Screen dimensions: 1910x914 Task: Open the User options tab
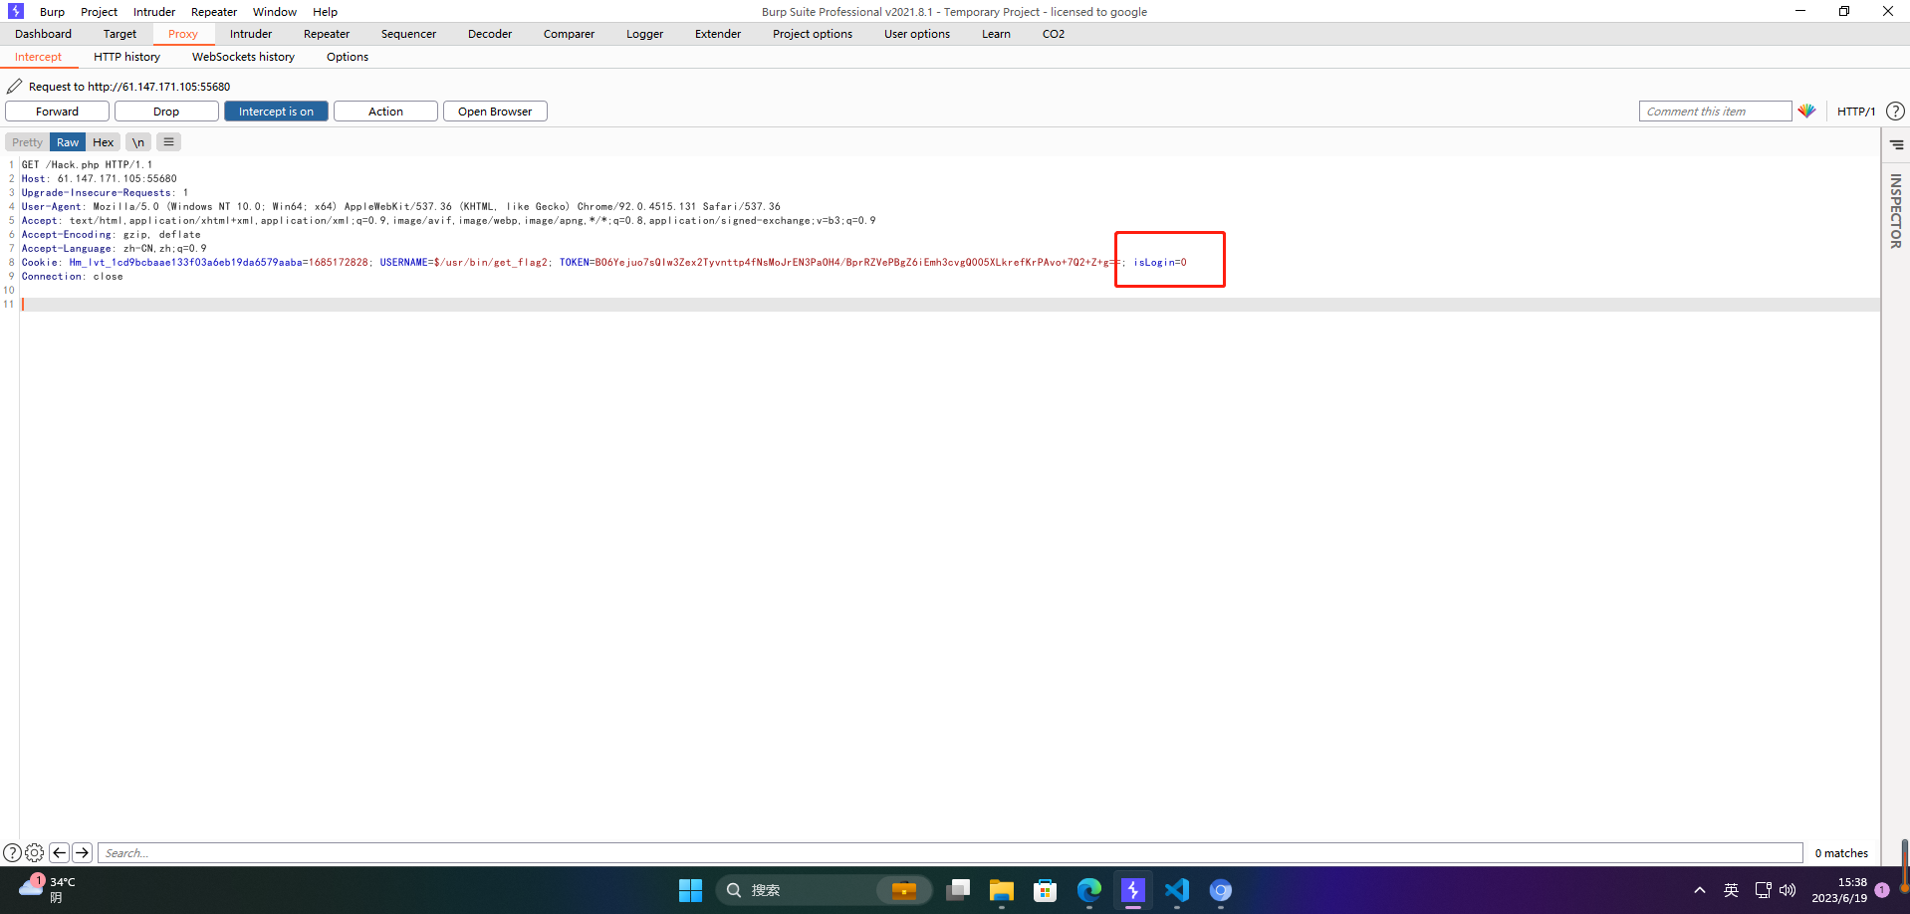917,34
